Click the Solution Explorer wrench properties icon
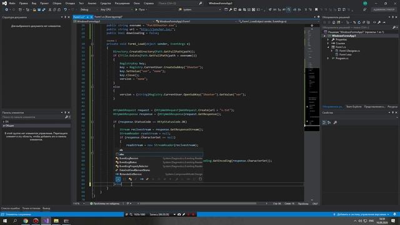 click(379, 22)
